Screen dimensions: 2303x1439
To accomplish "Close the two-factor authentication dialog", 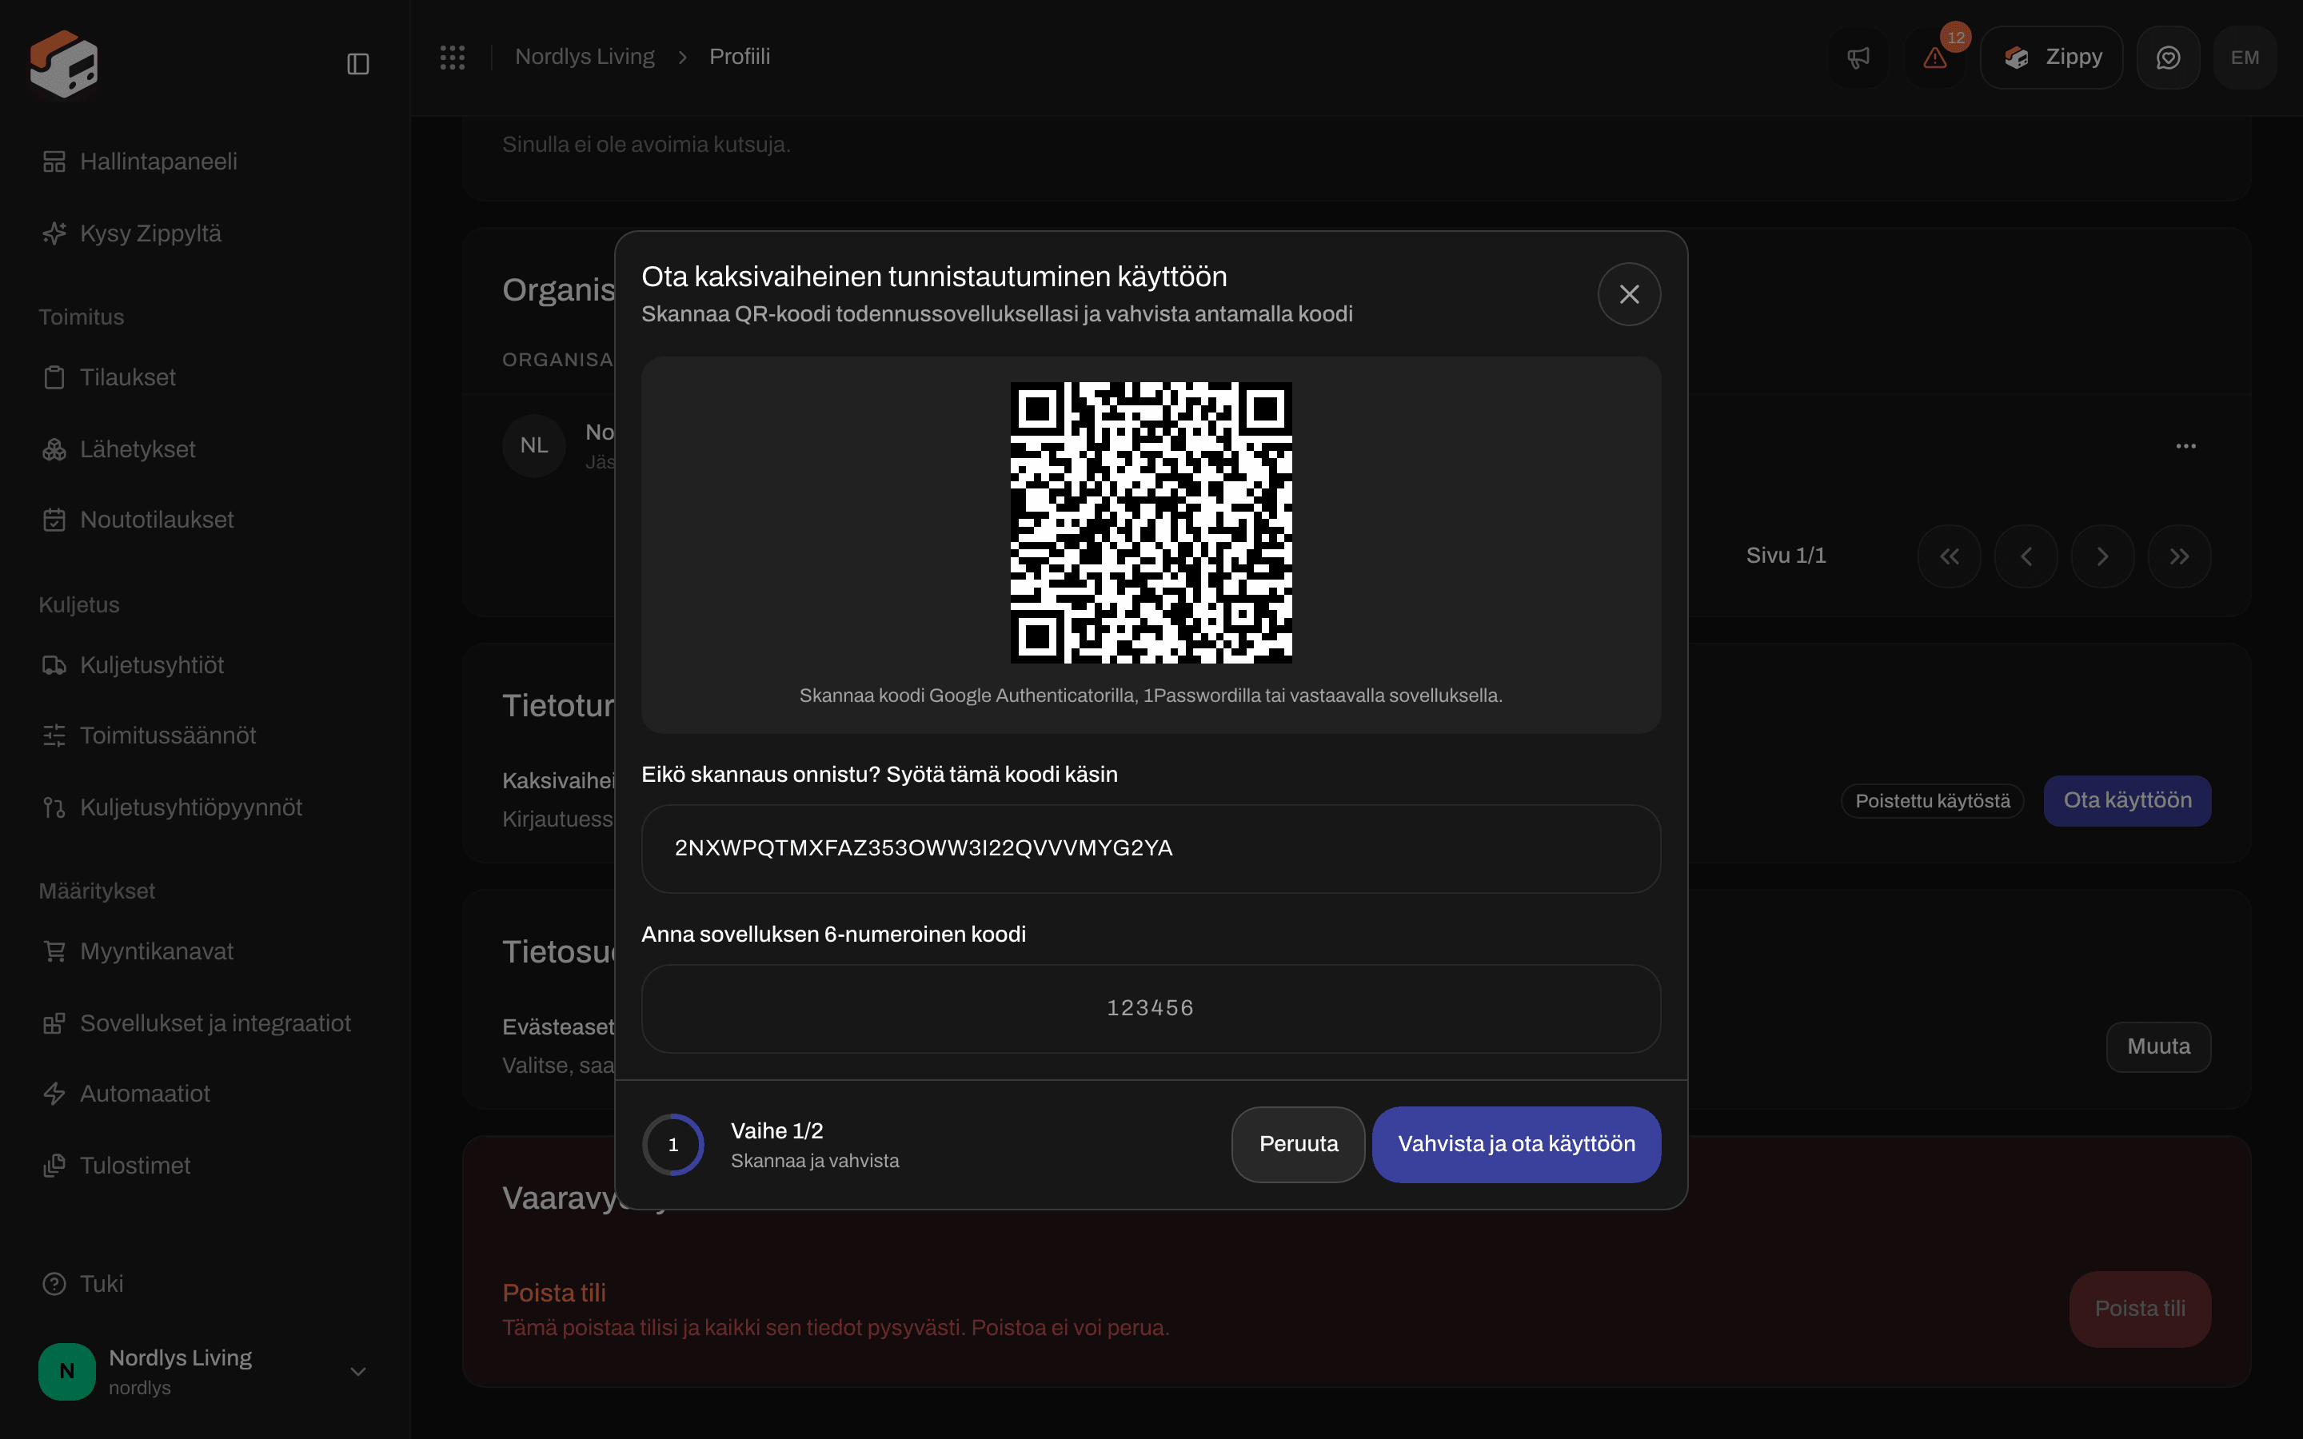I will click(x=1629, y=294).
